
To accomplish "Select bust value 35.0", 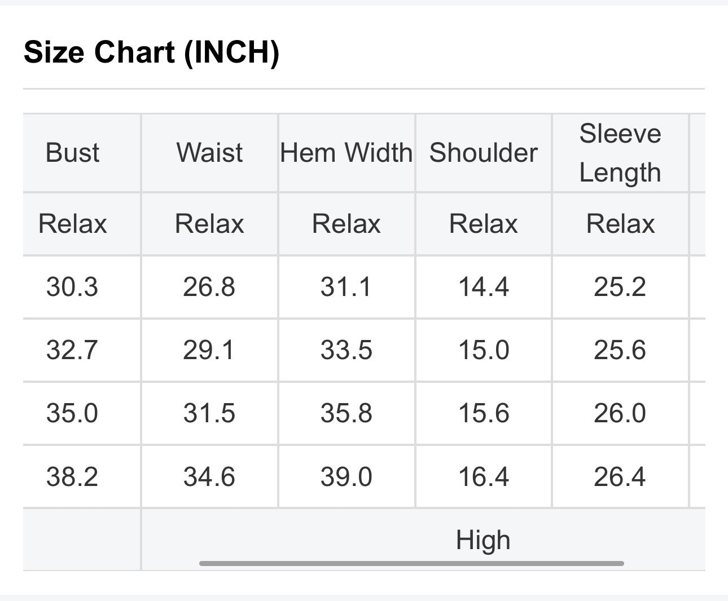I will coord(72,413).
